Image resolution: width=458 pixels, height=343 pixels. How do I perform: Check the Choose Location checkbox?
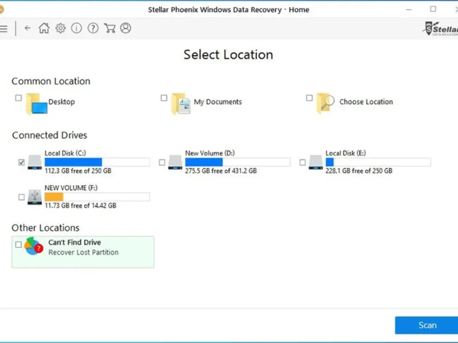coord(310,98)
